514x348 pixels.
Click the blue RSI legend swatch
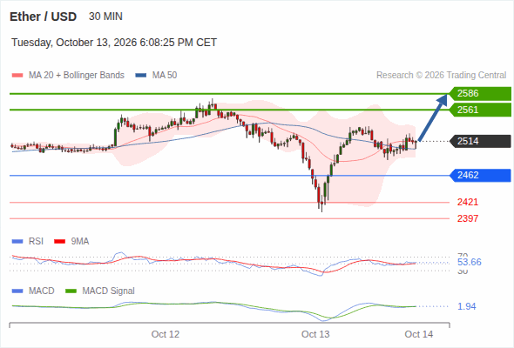point(17,242)
